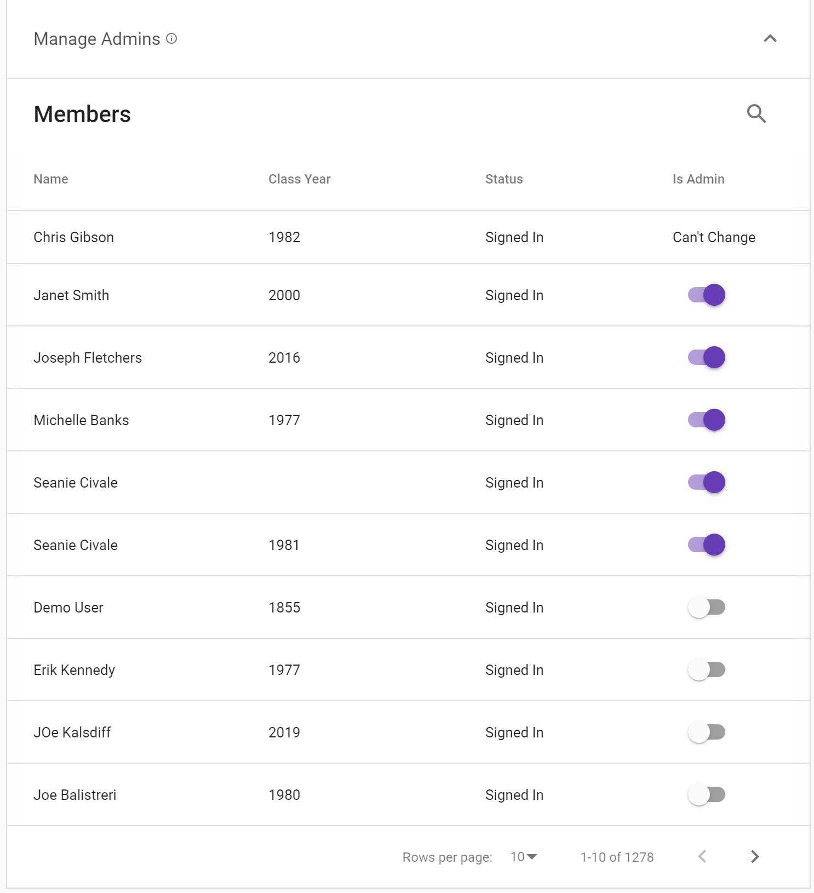Click the Is Admin column header
Image resolution: width=814 pixels, height=893 pixels.
click(x=698, y=179)
